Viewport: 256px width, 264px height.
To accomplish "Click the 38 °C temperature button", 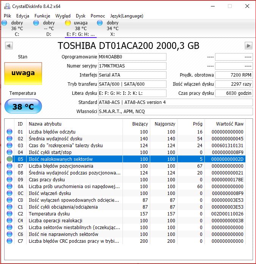I will point(23,106).
